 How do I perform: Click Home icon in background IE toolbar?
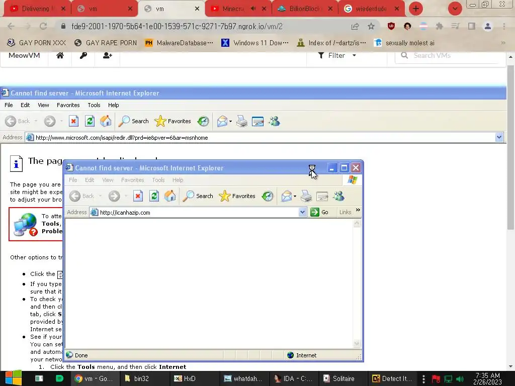pyautogui.click(x=106, y=121)
